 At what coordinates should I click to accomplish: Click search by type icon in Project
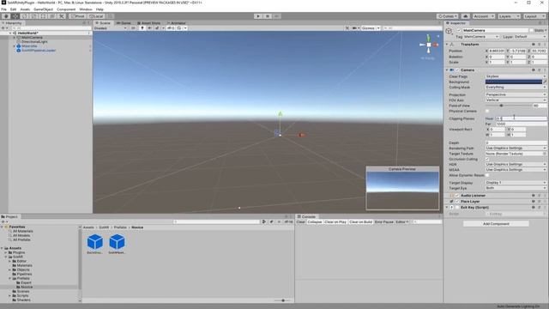pos(263,221)
